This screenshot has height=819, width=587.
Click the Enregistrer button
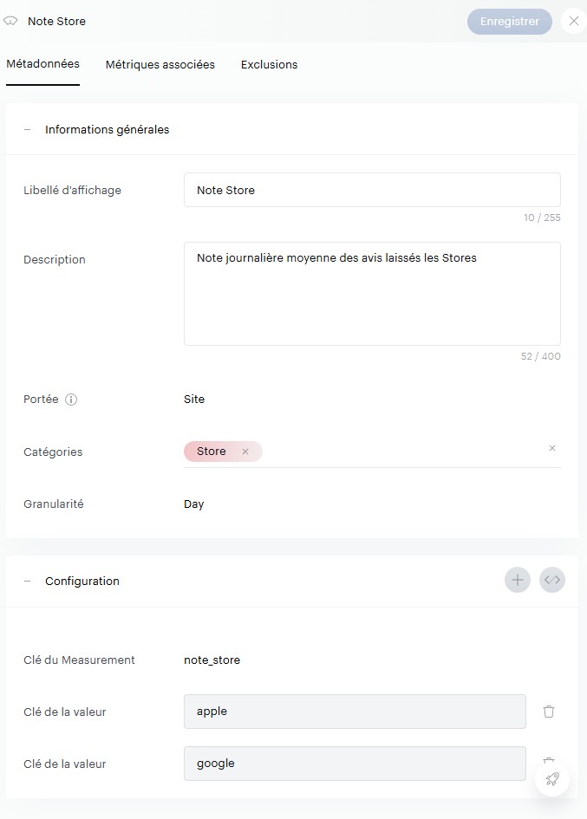click(509, 22)
